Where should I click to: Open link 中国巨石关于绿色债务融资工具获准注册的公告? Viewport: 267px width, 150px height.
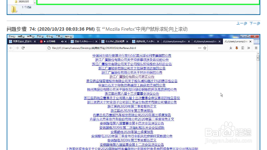pyautogui.click(x=132, y=85)
